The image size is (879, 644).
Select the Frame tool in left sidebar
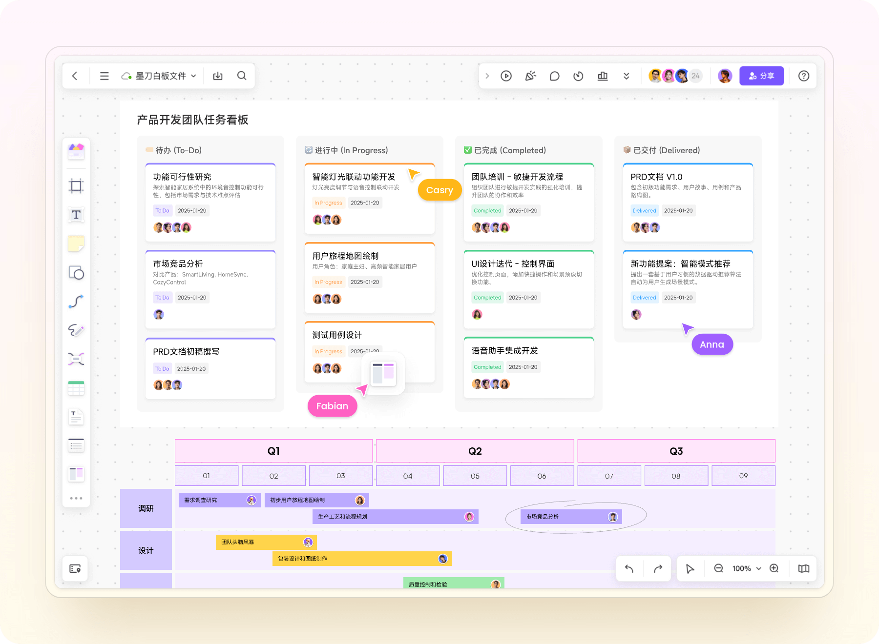76,186
